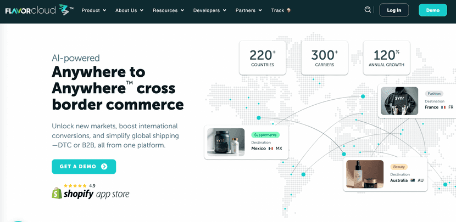Viewport: 456px width, 222px height.
Task: Click the 'Australia' destination text
Action: click(x=399, y=180)
